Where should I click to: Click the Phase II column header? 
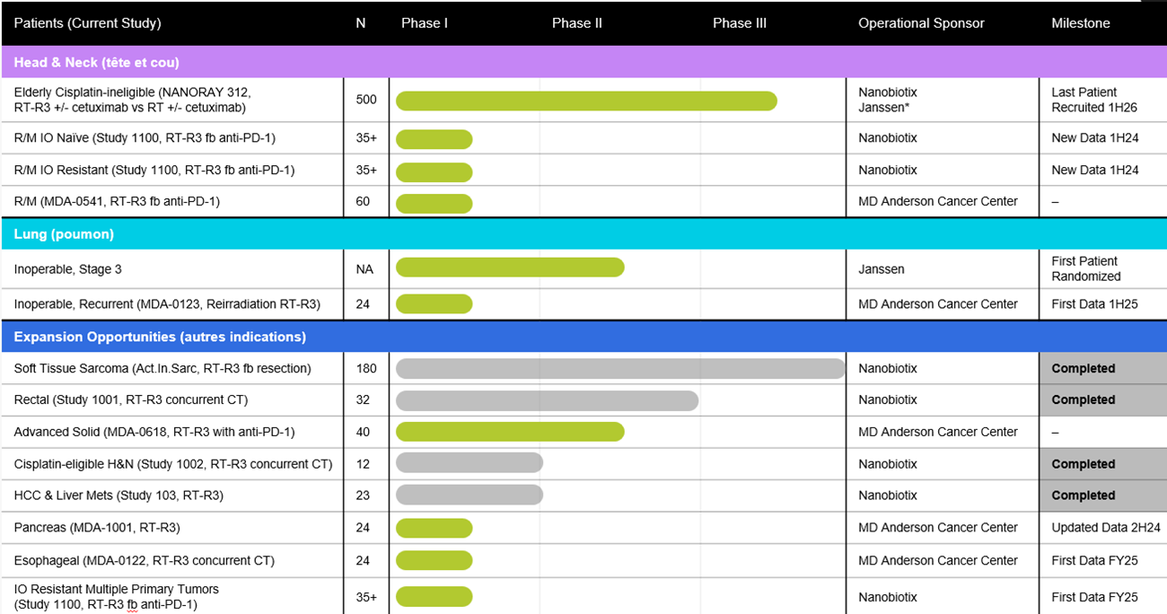tap(576, 23)
